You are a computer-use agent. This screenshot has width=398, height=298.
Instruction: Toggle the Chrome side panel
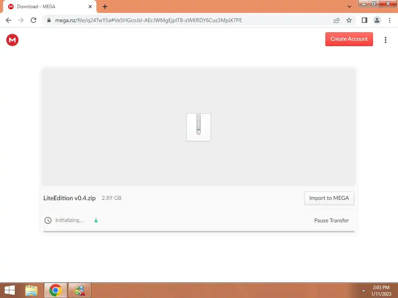click(365, 20)
